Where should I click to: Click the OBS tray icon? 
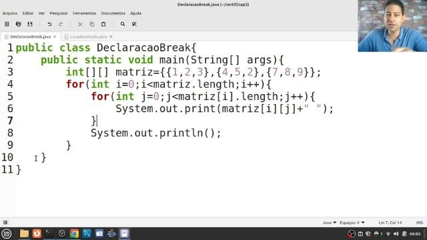click(x=352, y=234)
